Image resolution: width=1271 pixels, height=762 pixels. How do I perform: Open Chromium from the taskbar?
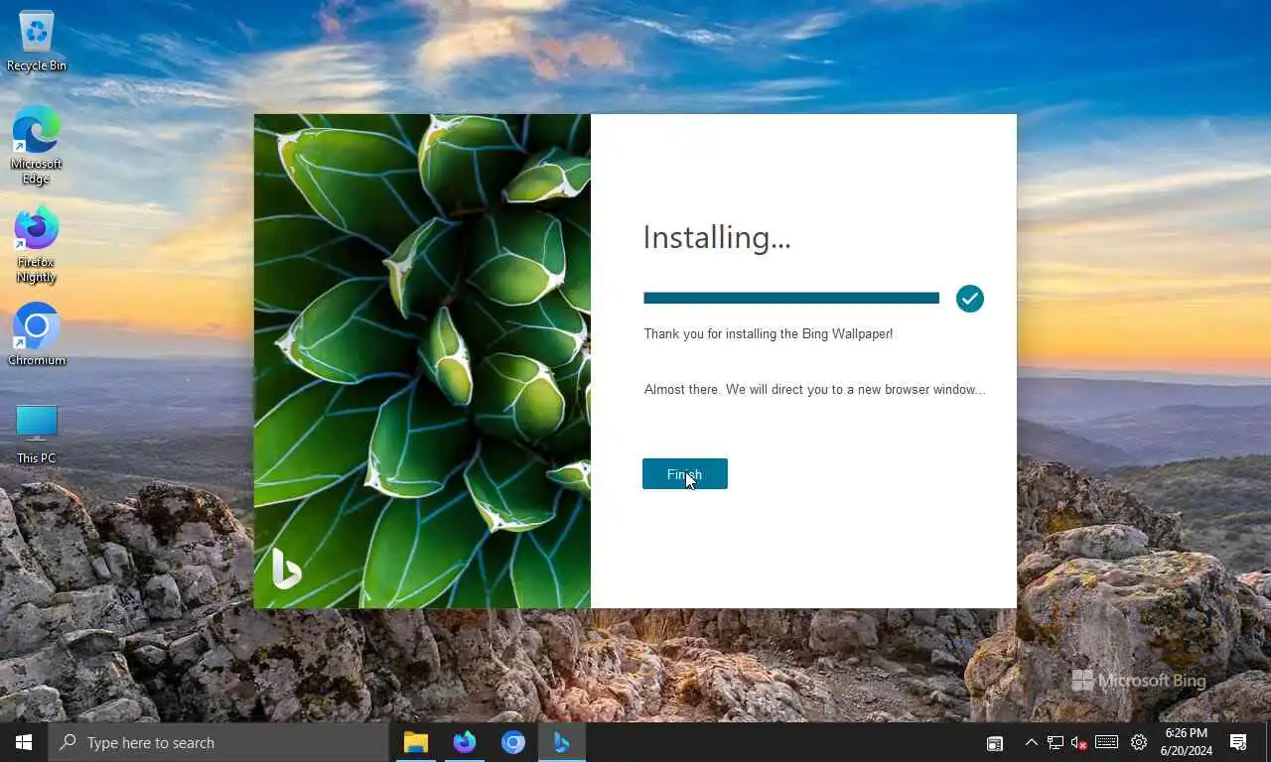pyautogui.click(x=512, y=742)
